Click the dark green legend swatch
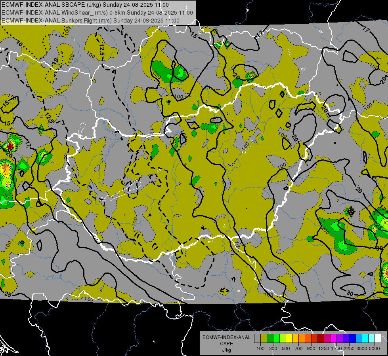The width and height of the screenshot is (388, 356). point(270,338)
